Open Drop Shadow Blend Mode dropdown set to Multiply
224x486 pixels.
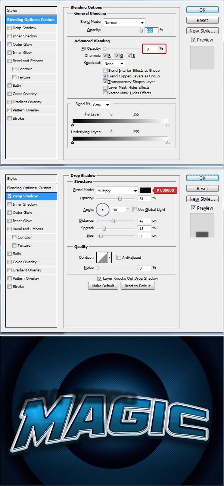click(x=117, y=191)
